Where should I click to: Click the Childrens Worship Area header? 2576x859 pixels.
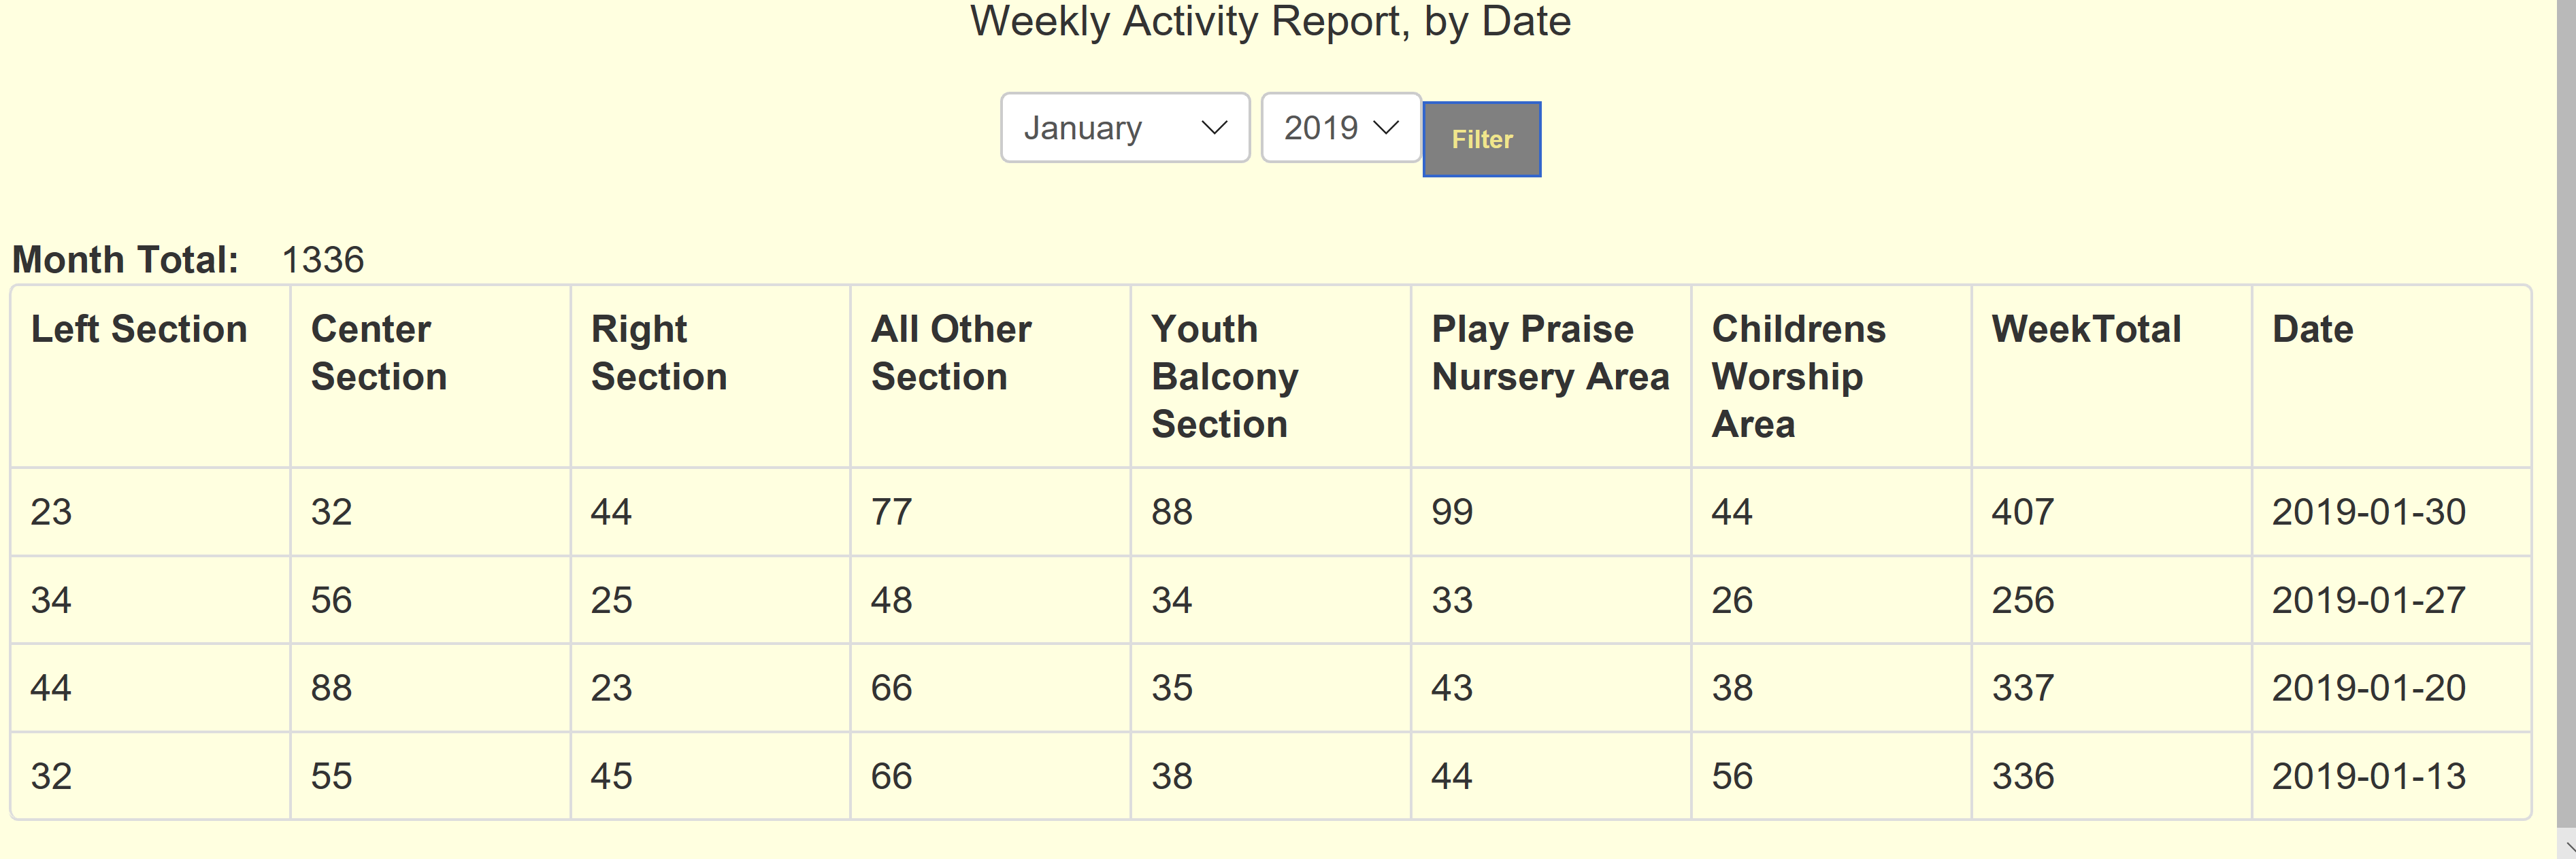(x=1798, y=376)
